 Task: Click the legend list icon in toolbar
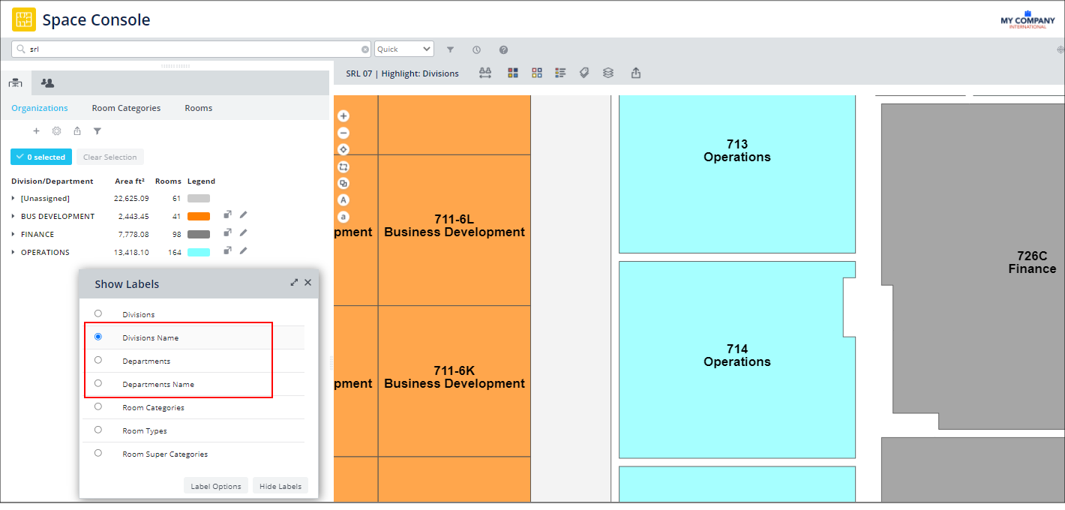click(560, 73)
